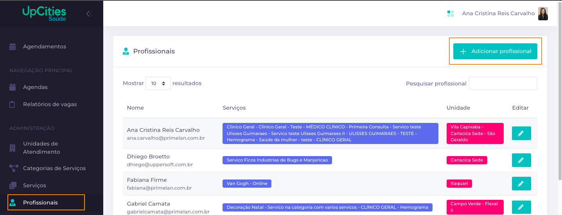Click email ana.carvalho@primelan.com.br
This screenshot has height=215, width=562.
point(166,138)
